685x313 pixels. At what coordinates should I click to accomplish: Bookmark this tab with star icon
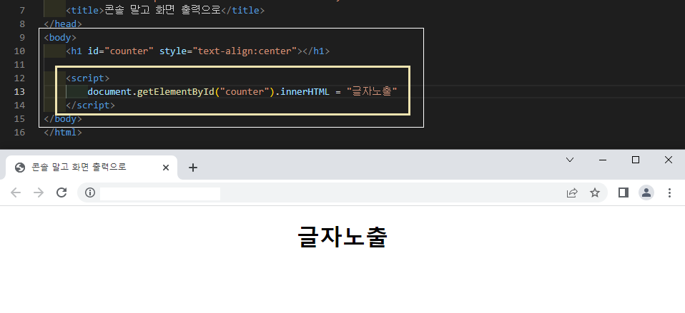[595, 193]
